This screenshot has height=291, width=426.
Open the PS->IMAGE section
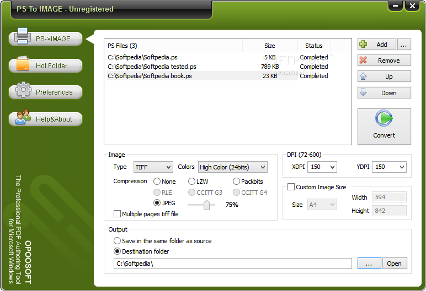[x=46, y=39]
